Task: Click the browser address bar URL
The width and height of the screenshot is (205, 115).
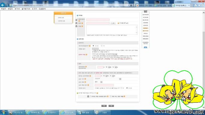Action: (28, 5)
